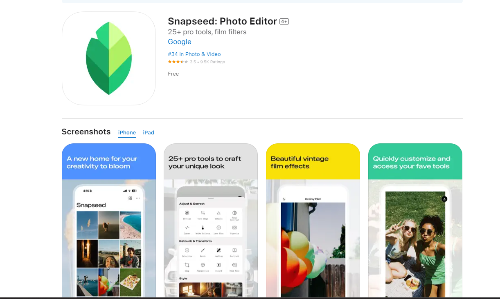Select the Curves tool icon
Image resolution: width=500 pixels, height=299 pixels.
[x=187, y=228]
